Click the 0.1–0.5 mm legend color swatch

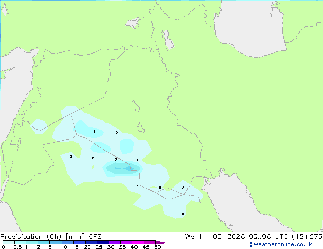point(9,242)
